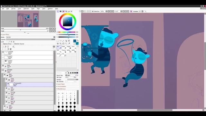
Task: Open the Stabilizer dropdown
Action: point(143,12)
